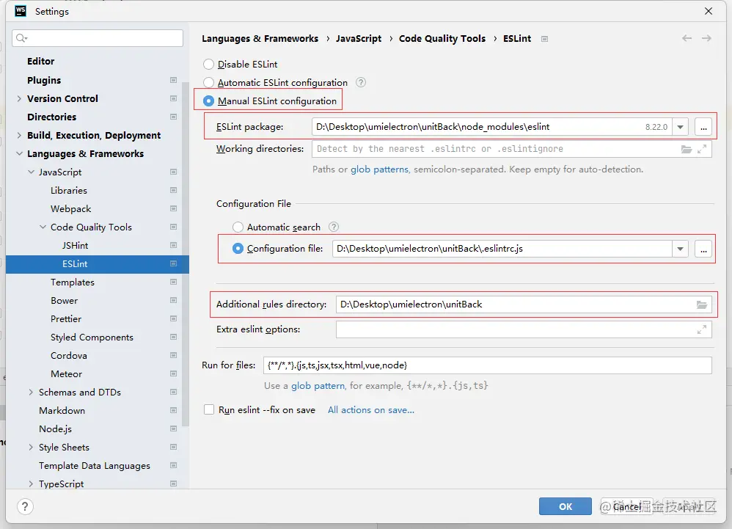This screenshot has height=529, width=732.
Task: Click the settings tree vertical scrollbar
Action: tap(186, 254)
